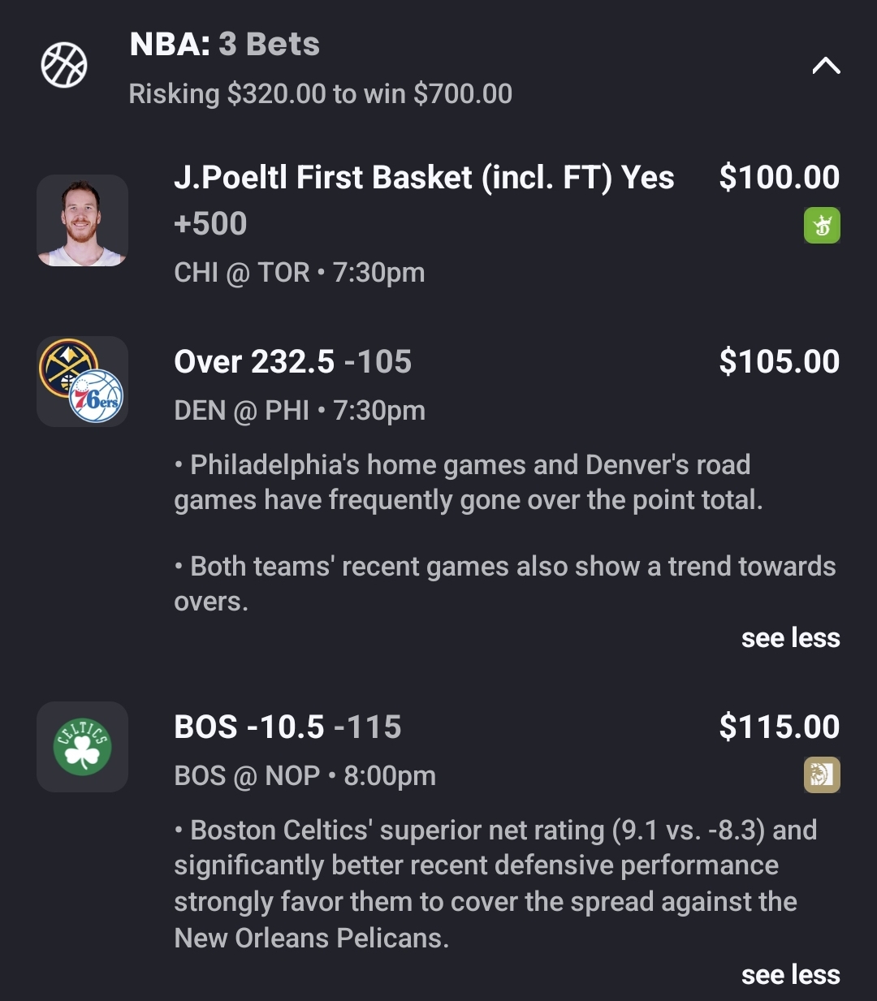Tap the NBA: 3 Bets header
The width and height of the screenshot is (877, 1001).
click(225, 45)
